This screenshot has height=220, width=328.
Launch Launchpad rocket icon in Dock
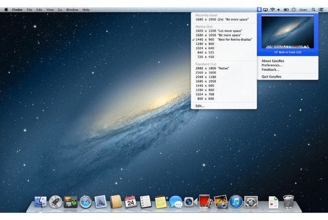click(x=55, y=201)
